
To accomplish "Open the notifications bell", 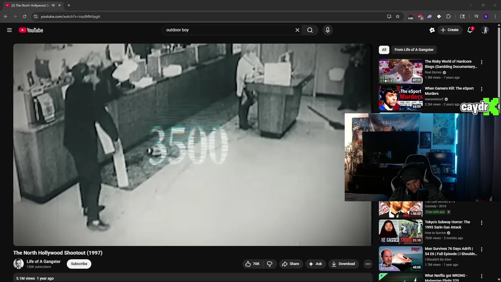I will tap(470, 30).
